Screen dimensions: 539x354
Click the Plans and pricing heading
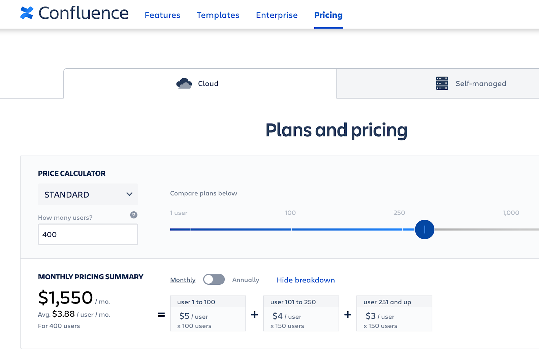tap(336, 130)
